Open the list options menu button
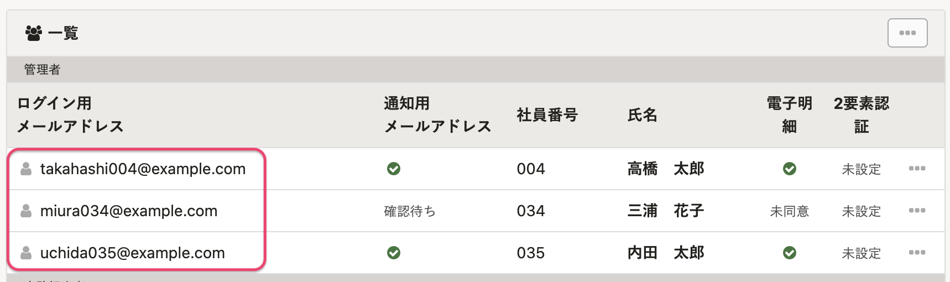Screen dimensions: 950x282 click(x=907, y=33)
